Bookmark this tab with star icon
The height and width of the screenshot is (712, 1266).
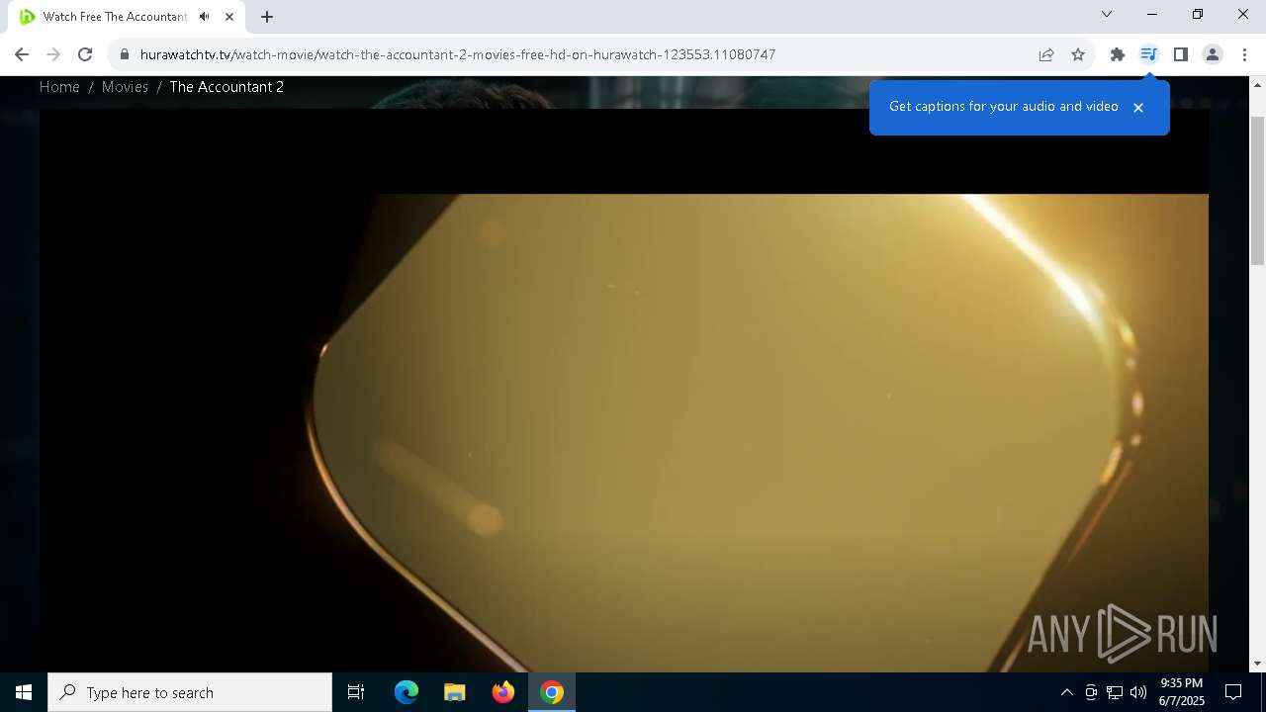[1078, 54]
